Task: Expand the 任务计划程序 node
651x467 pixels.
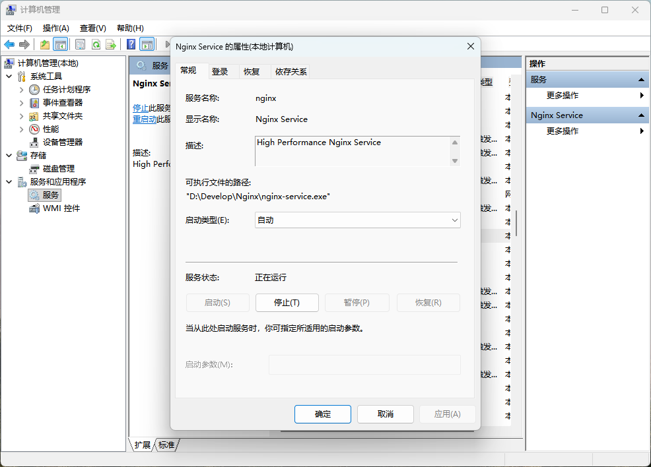Action: (x=22, y=90)
